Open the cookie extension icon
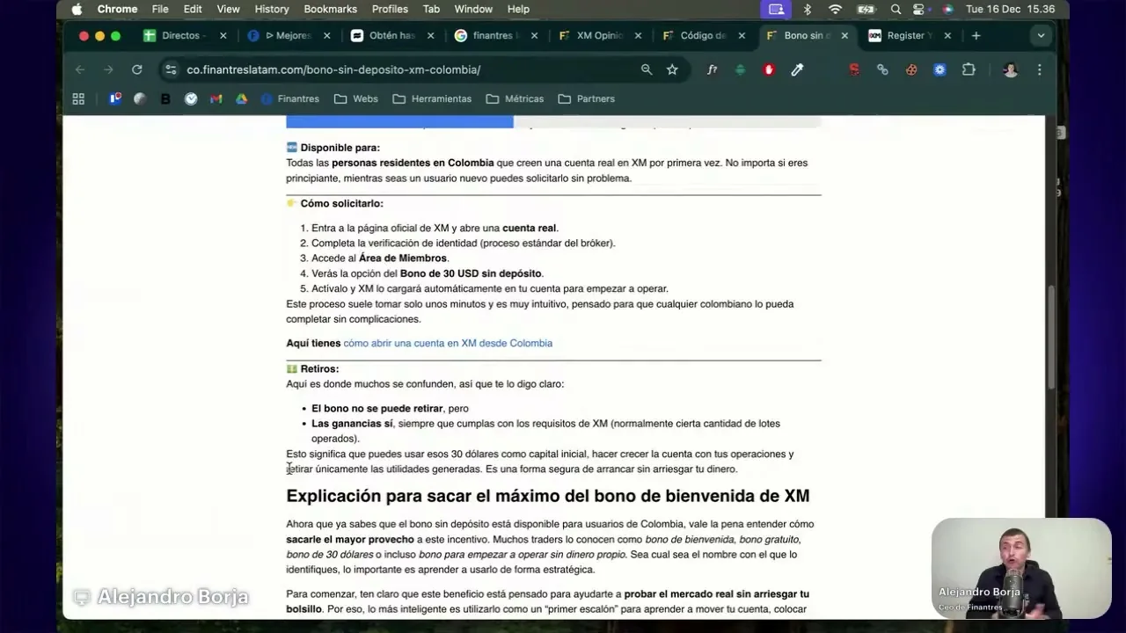The height and width of the screenshot is (633, 1126). [x=911, y=69]
